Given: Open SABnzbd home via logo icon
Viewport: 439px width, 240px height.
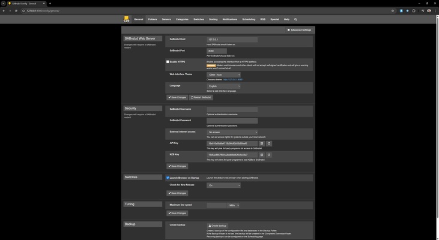Looking at the screenshot, I should pyautogui.click(x=126, y=19).
